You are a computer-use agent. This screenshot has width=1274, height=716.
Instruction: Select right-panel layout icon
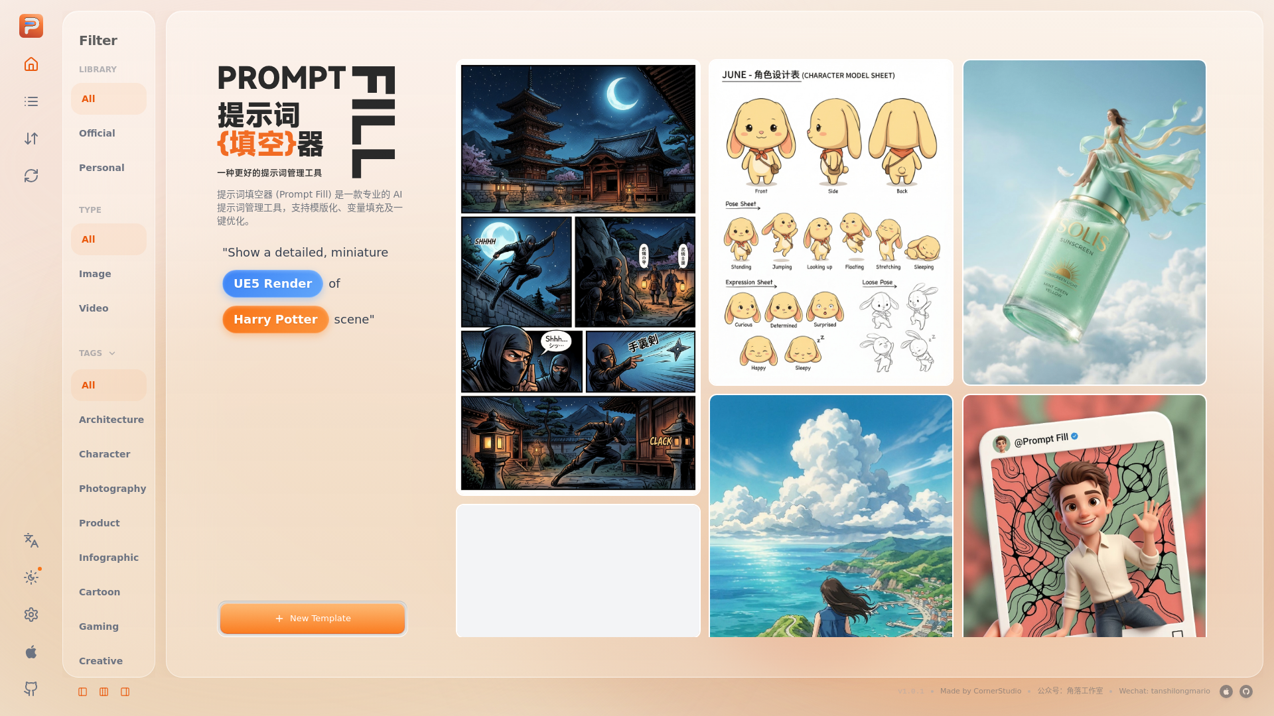125,692
